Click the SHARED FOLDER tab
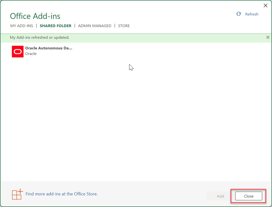The width and height of the screenshot is (272, 207). click(x=55, y=26)
